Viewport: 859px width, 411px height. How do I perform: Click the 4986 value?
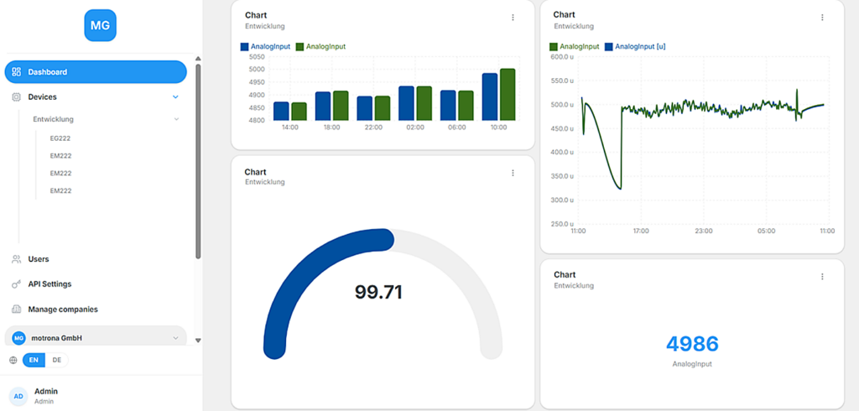pos(692,344)
